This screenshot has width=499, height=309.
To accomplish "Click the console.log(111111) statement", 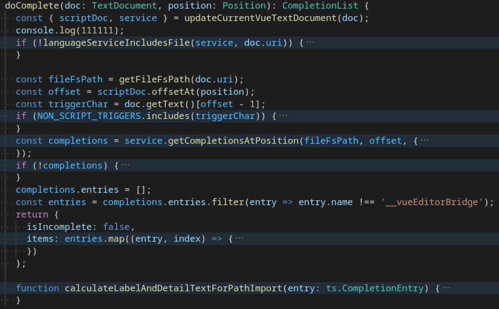I will (x=70, y=31).
